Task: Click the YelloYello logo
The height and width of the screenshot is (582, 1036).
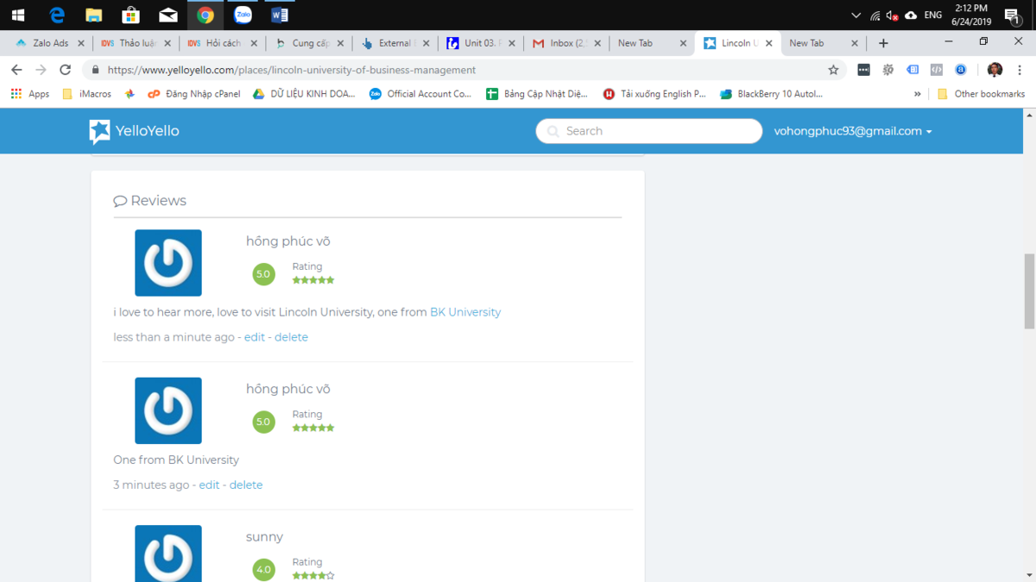Action: point(134,131)
